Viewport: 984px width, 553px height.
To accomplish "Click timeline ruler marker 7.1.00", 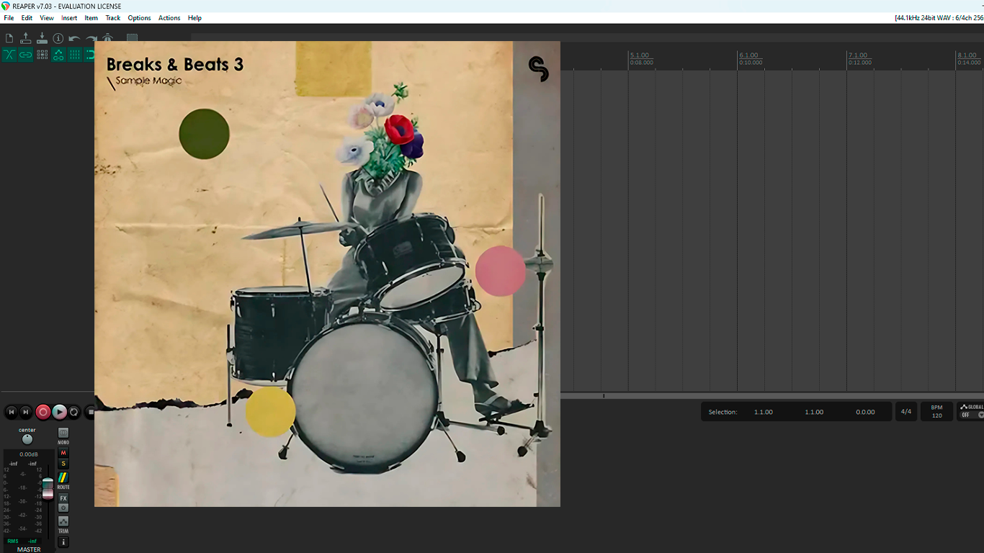I will tap(858, 55).
